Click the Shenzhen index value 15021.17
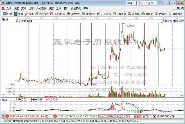Viewport: 185px width, 124px height. click(63, 116)
